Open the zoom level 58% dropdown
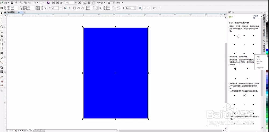The width and height of the screenshot is (269, 132). [x=76, y=3]
